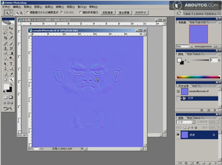222x165 pixels.
Task: Select the History Brush tool
Action: coord(11,49)
